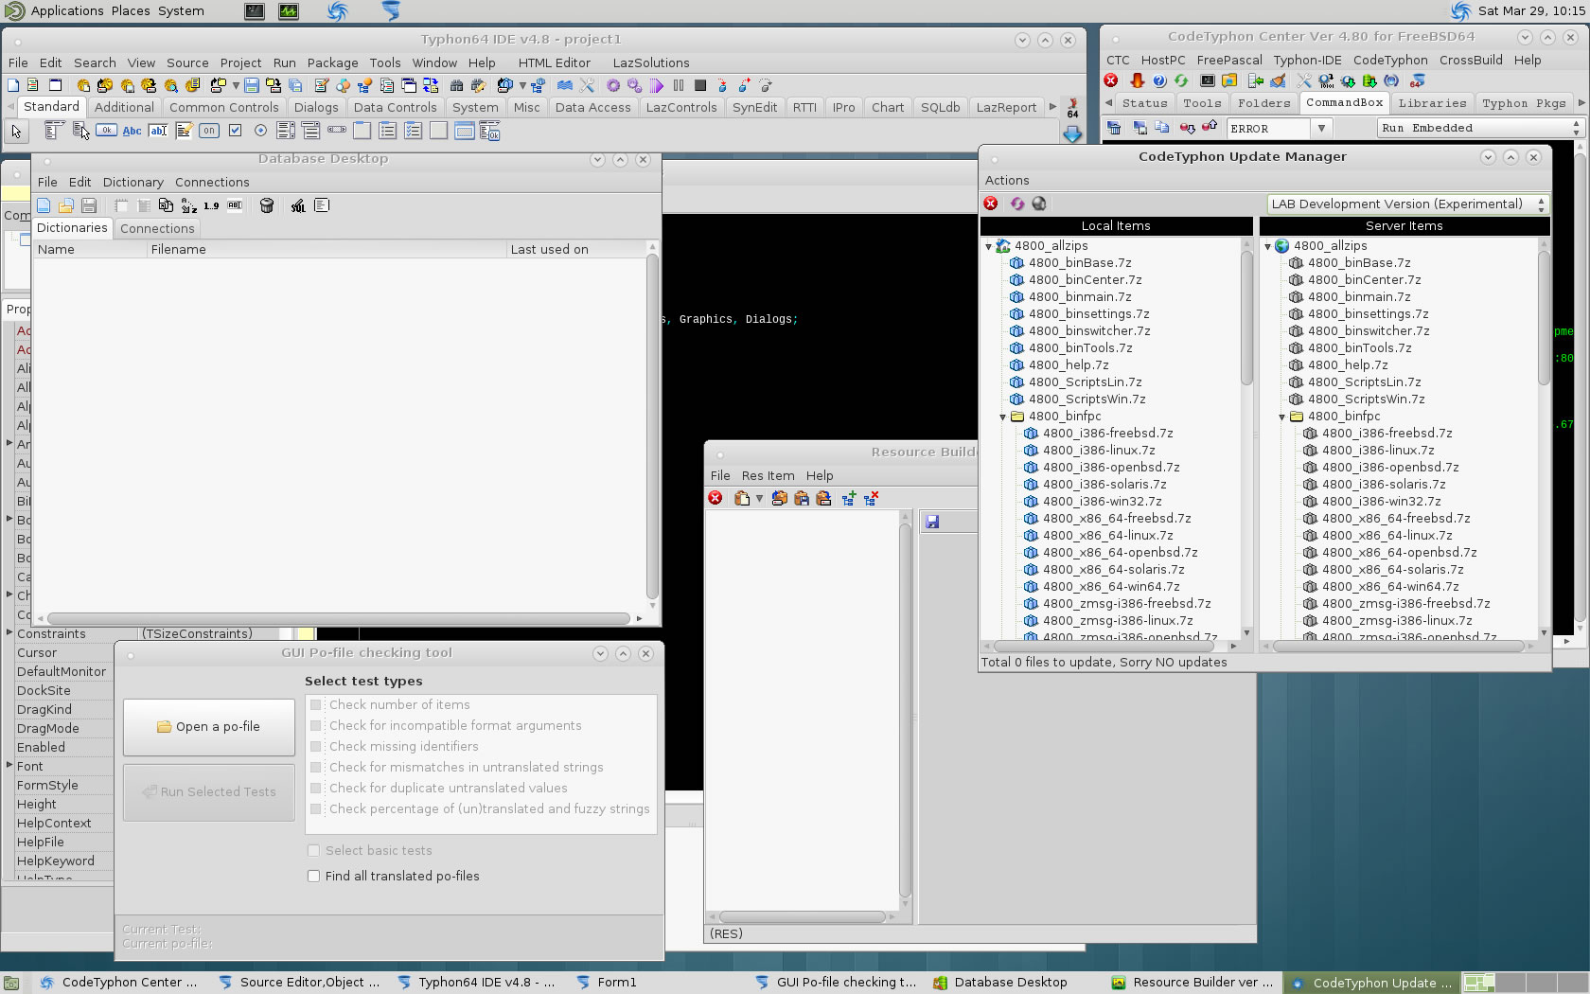The height and width of the screenshot is (994, 1590).
Task: Pick the TEdit text box component icon
Action: pos(158,131)
